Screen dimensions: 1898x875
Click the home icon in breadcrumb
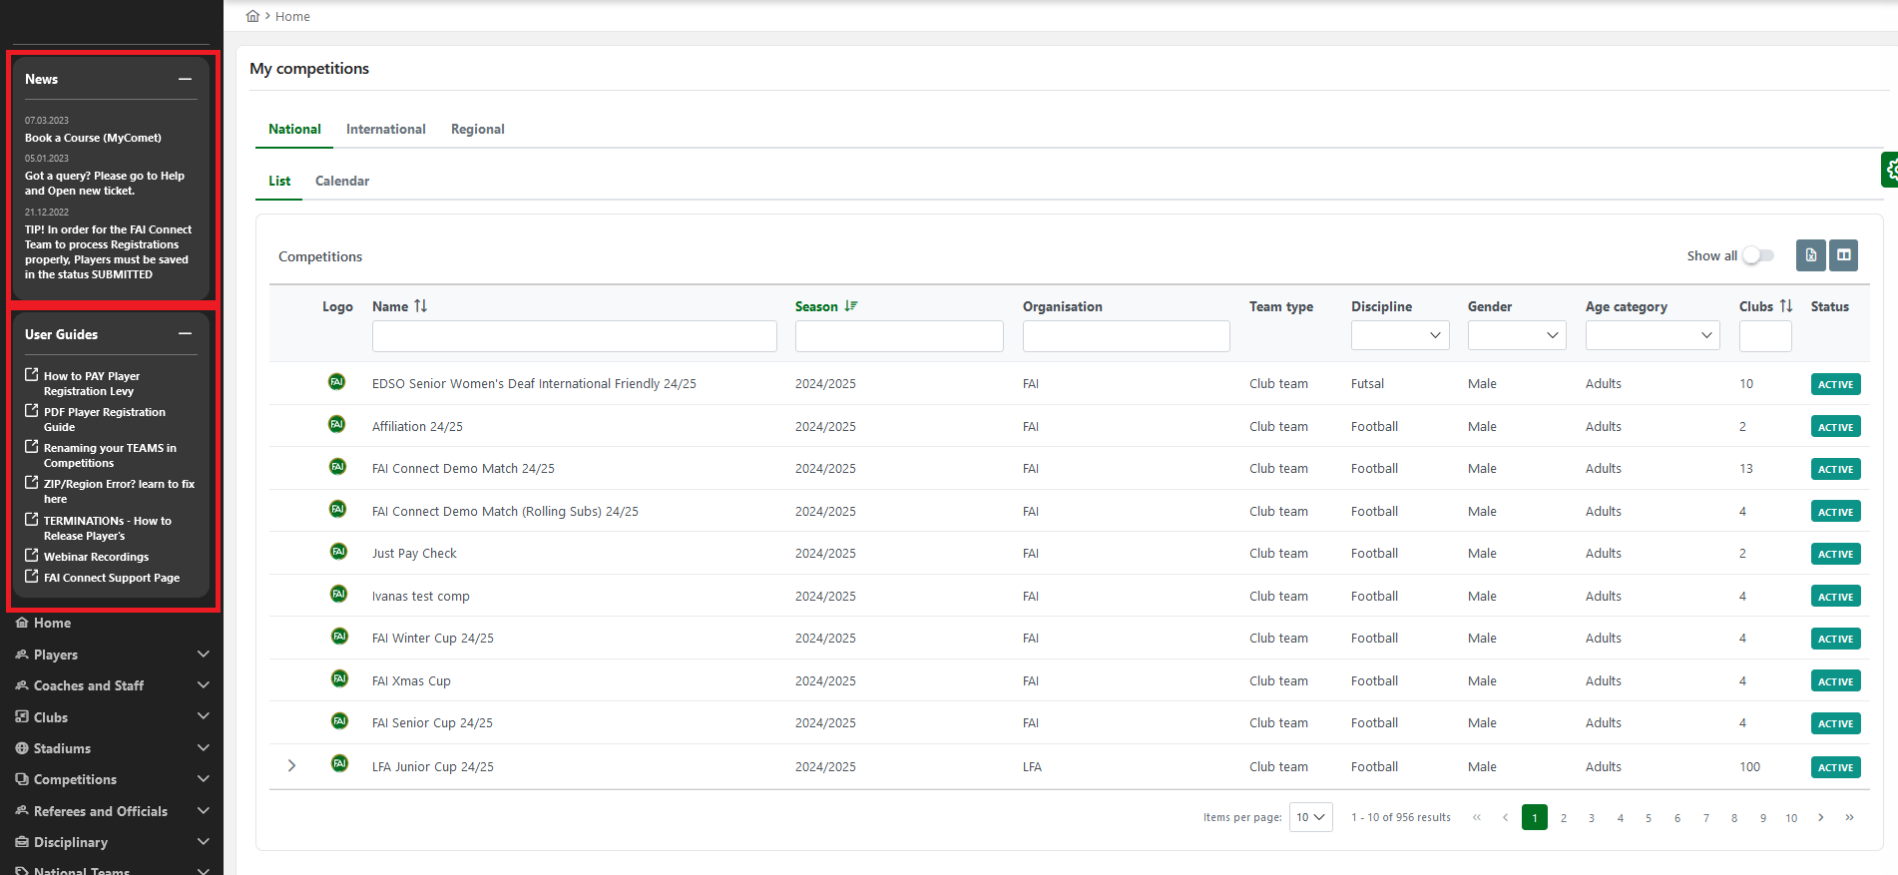pyautogui.click(x=253, y=16)
